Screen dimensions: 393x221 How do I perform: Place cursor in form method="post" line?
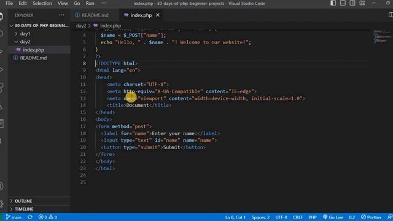coord(123,126)
